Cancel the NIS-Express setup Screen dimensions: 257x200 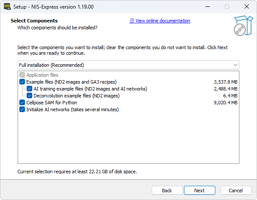(236, 191)
